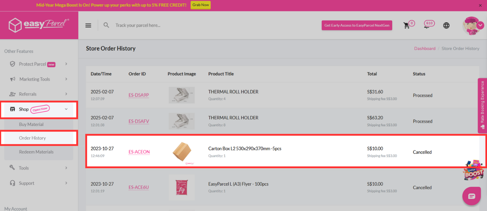Collapse the Shop menu chevron
487x211 pixels.
66,109
